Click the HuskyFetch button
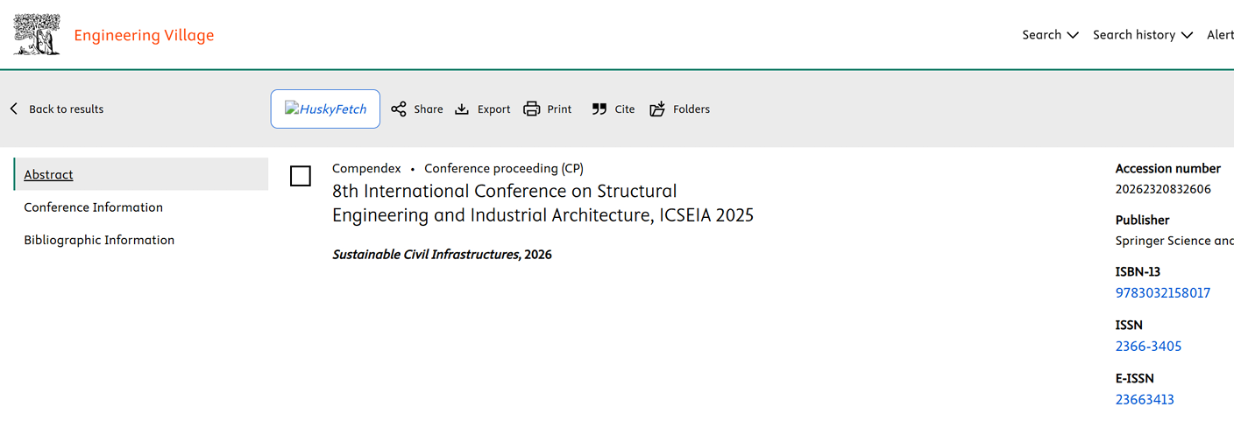Image resolution: width=1234 pixels, height=421 pixels. (x=325, y=109)
